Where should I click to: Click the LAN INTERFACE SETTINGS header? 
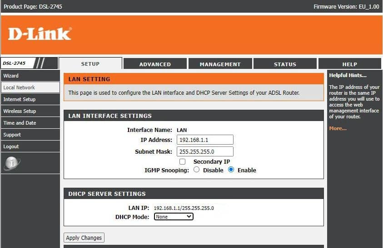[194, 116]
